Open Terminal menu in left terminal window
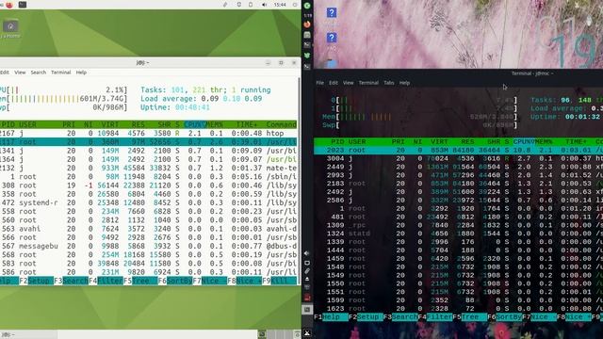 tap(60, 73)
